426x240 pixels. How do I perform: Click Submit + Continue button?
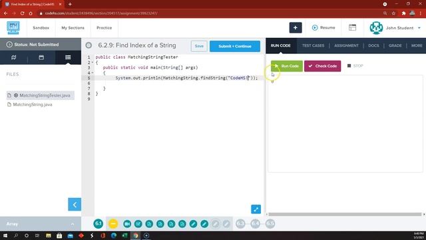[235, 46]
